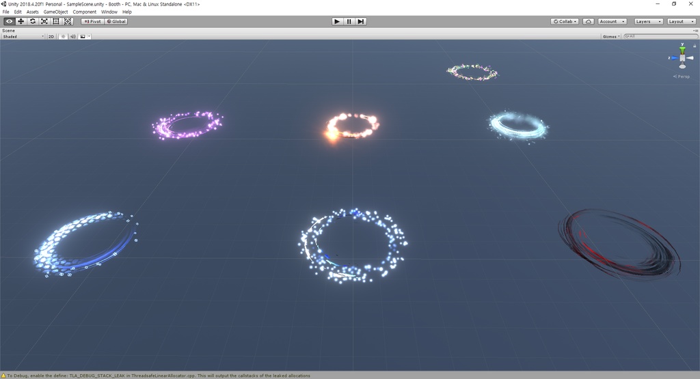
Task: Select the small multicolor ring effect
Action: click(472, 72)
